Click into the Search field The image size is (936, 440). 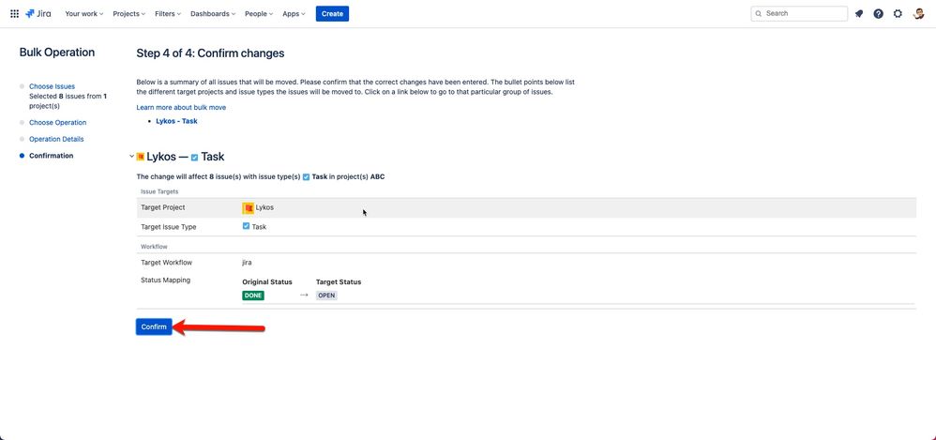[x=799, y=13]
